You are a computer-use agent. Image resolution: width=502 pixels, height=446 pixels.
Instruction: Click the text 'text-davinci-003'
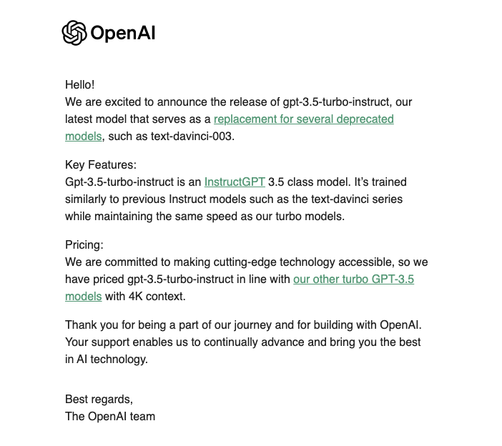point(191,137)
